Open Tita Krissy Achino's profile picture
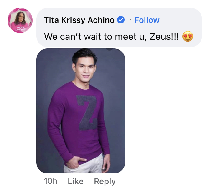This screenshot has width=209, height=186. pos(20,20)
